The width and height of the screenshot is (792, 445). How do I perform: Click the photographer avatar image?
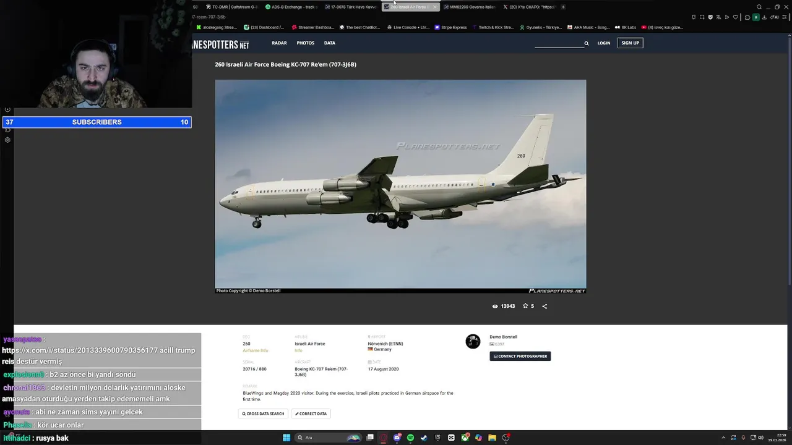pos(473,341)
